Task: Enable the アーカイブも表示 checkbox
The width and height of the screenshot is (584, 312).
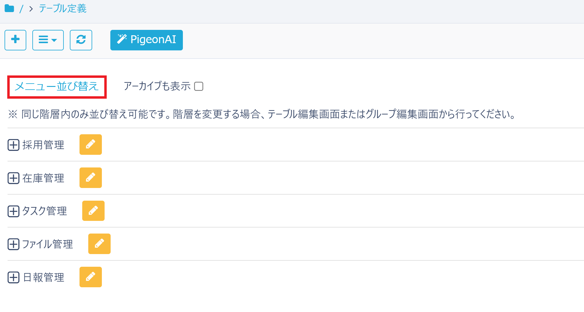Action: [199, 87]
